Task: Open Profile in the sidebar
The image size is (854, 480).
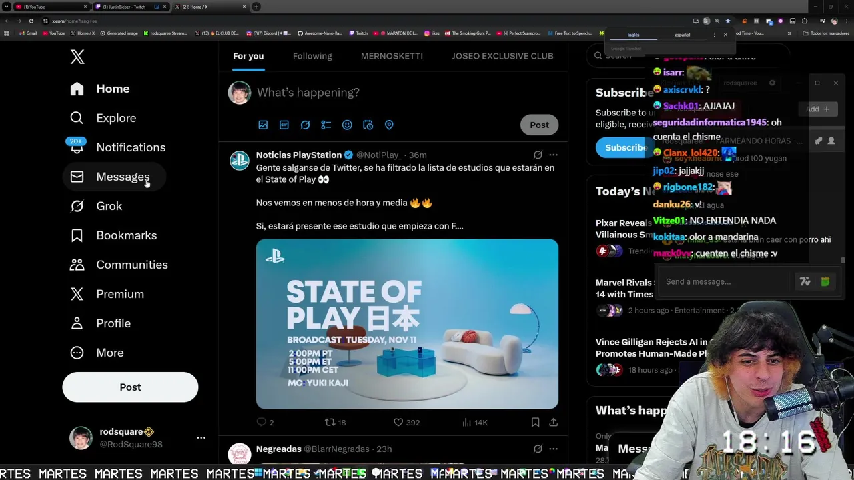Action: pyautogui.click(x=101, y=323)
